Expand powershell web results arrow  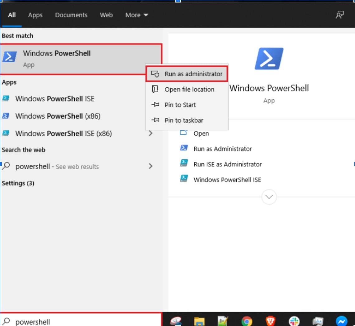click(x=151, y=166)
